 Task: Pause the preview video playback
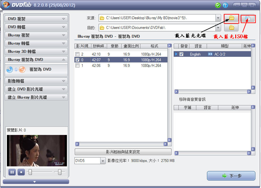12,172
